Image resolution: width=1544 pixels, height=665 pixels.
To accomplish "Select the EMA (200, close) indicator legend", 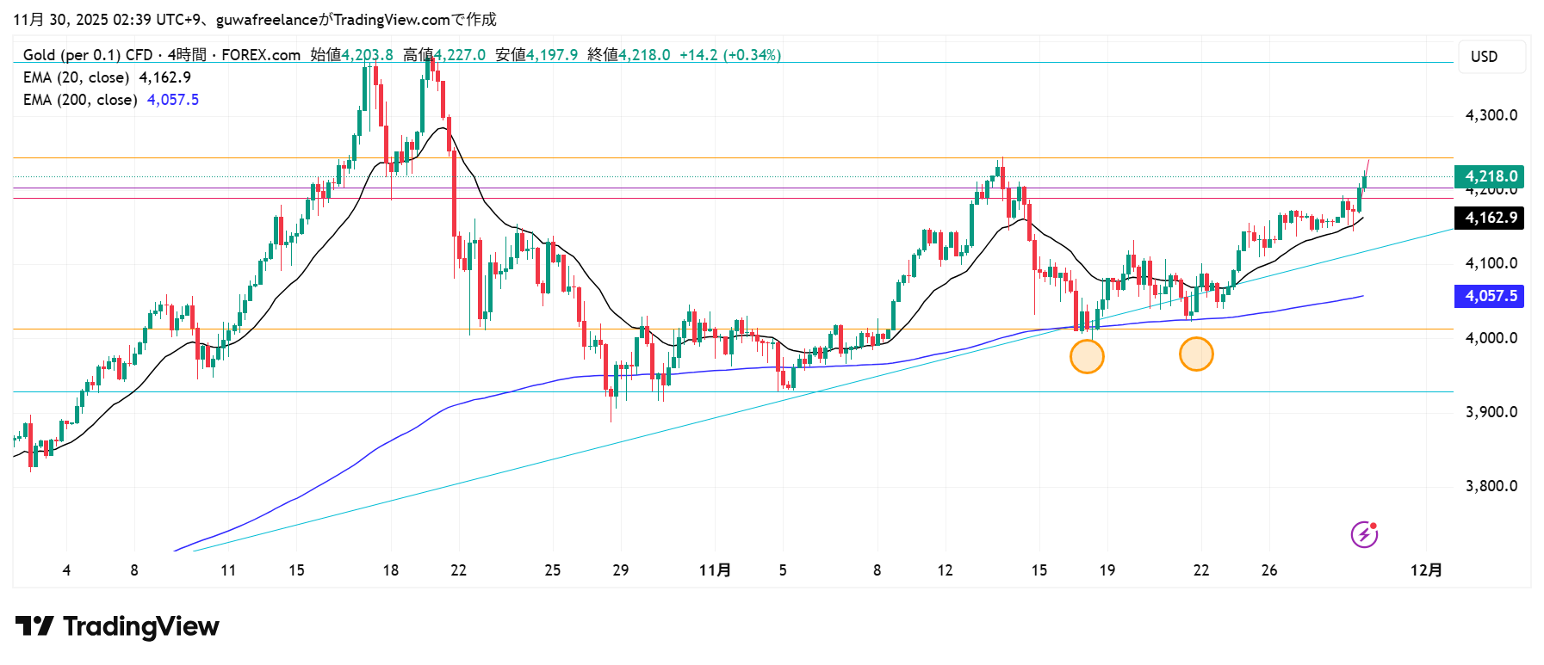I will 80,100.
